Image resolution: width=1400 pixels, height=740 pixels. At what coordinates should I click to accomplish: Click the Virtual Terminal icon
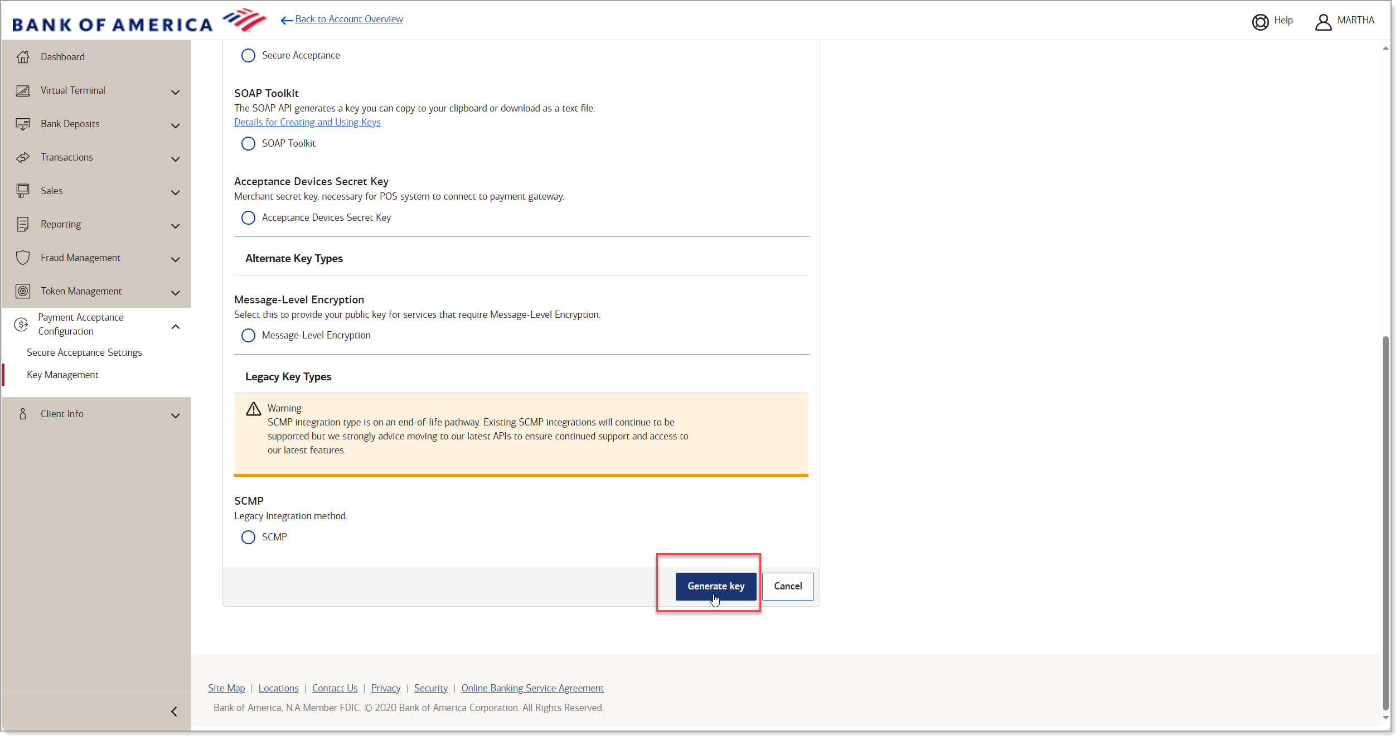click(23, 90)
